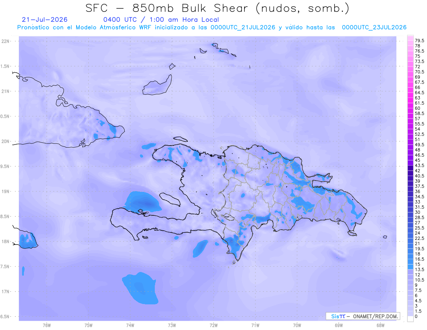
Task: Click the legend value 45
Action: (x=417, y=160)
